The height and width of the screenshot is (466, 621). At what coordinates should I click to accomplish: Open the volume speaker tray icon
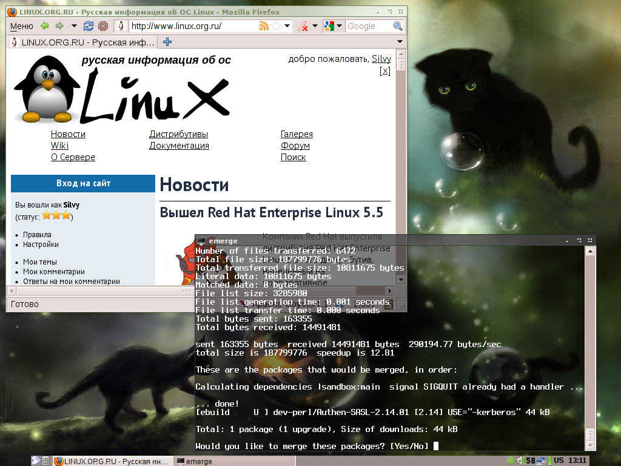(520, 461)
